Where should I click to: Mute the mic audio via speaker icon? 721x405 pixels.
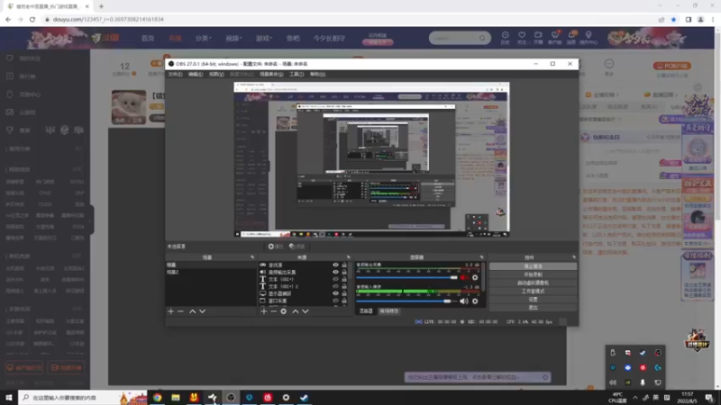(463, 301)
